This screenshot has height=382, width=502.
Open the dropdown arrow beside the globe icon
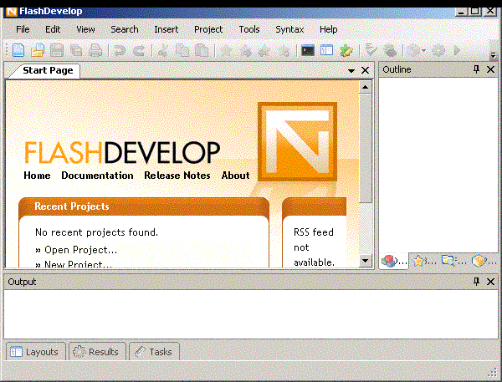[424, 50]
